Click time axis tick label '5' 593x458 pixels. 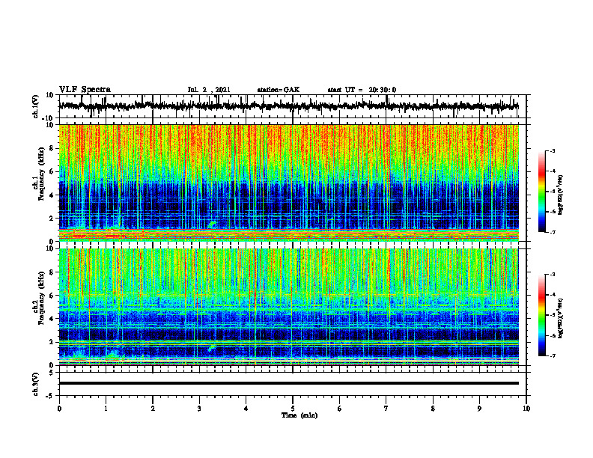[x=293, y=409]
